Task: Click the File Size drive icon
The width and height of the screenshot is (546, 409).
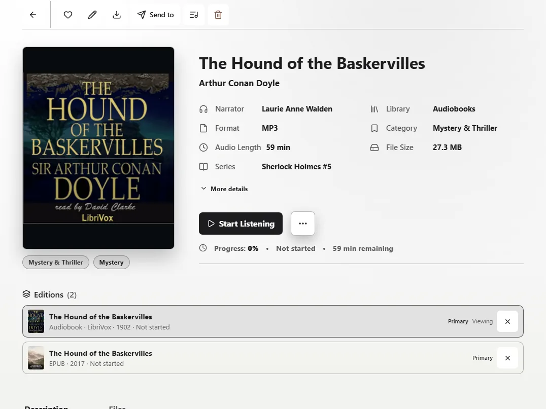Action: (374, 147)
